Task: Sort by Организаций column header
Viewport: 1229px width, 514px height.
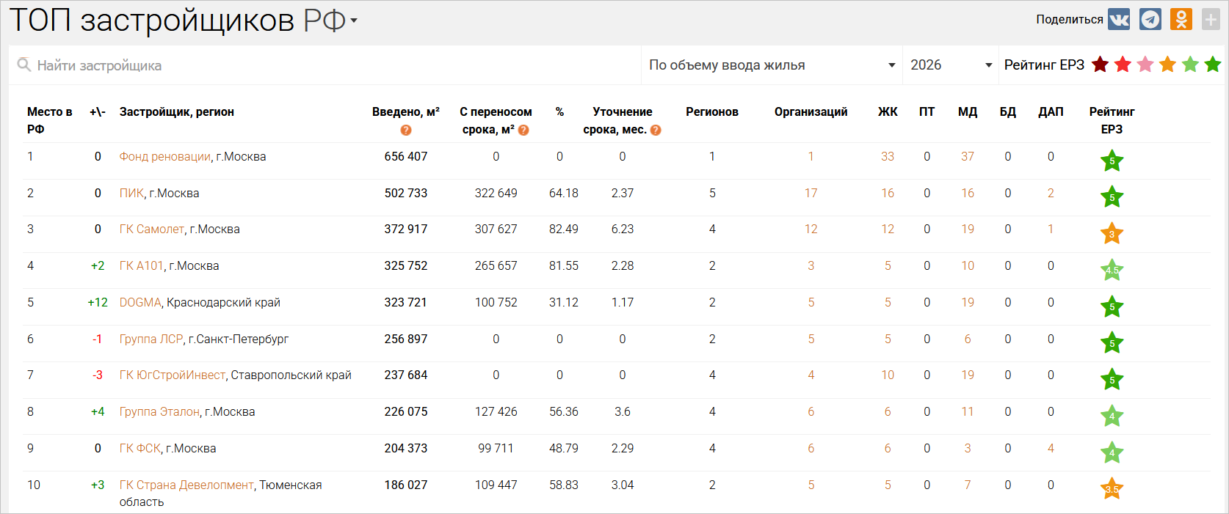Action: click(x=811, y=111)
